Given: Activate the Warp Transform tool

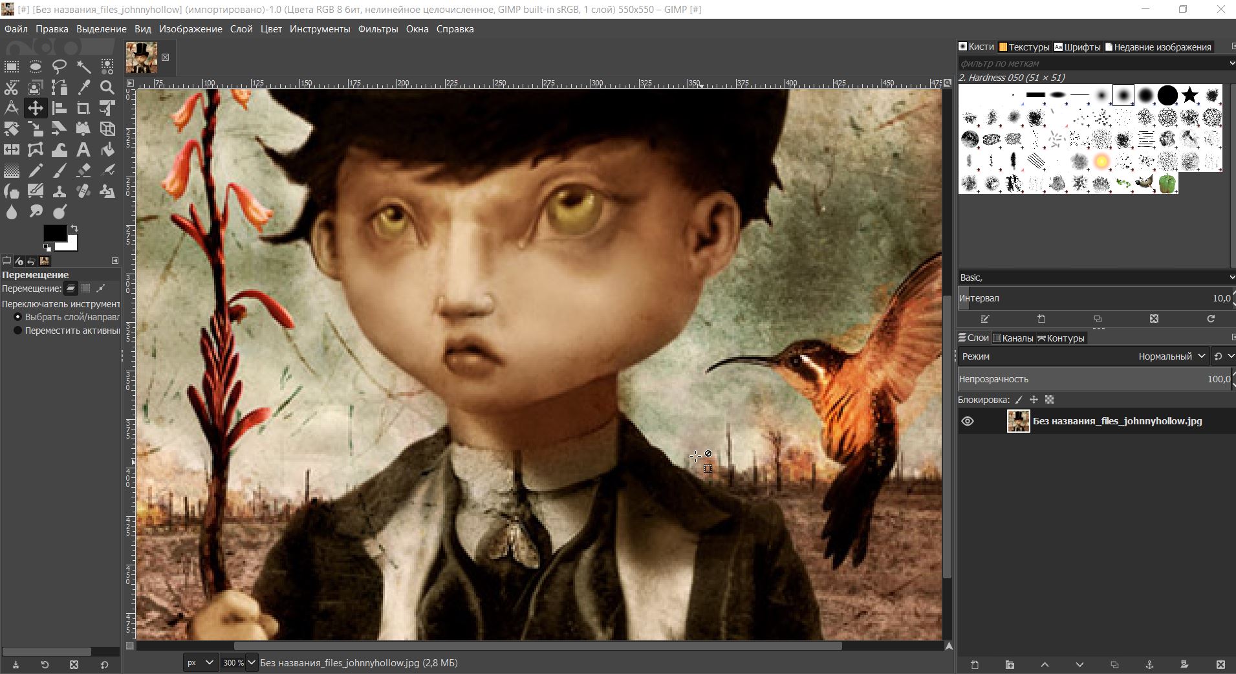Looking at the screenshot, I should (60, 149).
